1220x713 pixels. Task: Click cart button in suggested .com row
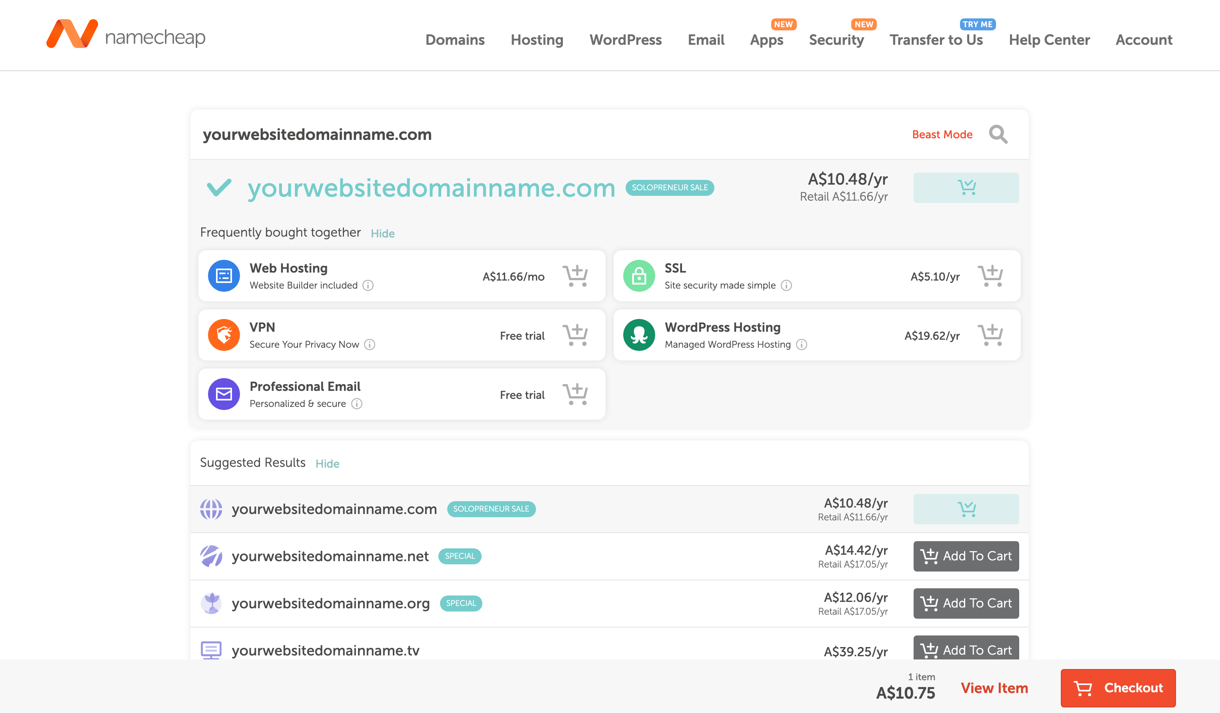point(966,509)
